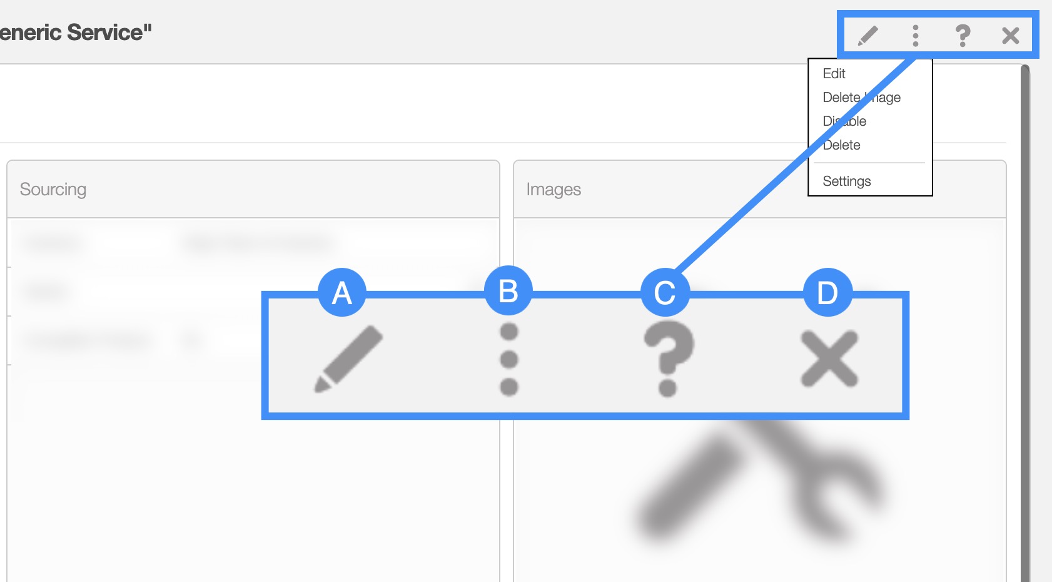Select the Disable menu entry

click(x=844, y=121)
